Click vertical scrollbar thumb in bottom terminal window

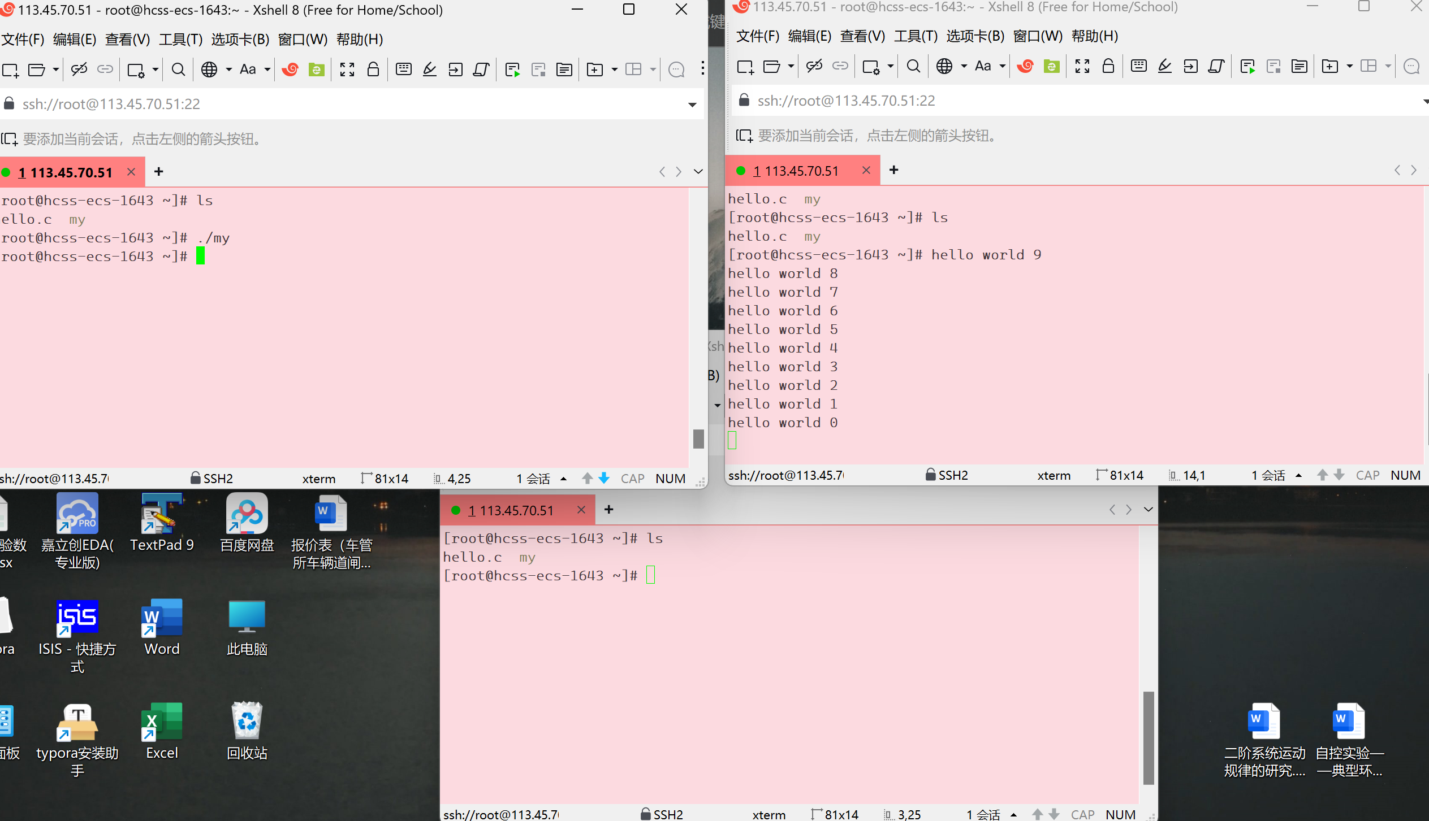(x=1148, y=737)
